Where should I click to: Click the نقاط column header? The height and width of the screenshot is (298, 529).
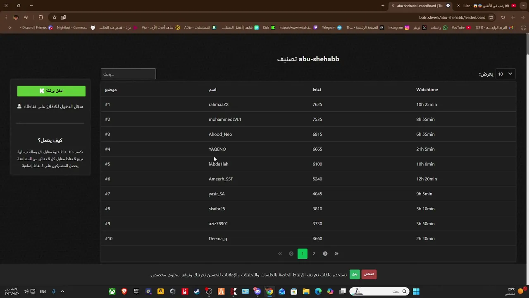click(x=317, y=89)
